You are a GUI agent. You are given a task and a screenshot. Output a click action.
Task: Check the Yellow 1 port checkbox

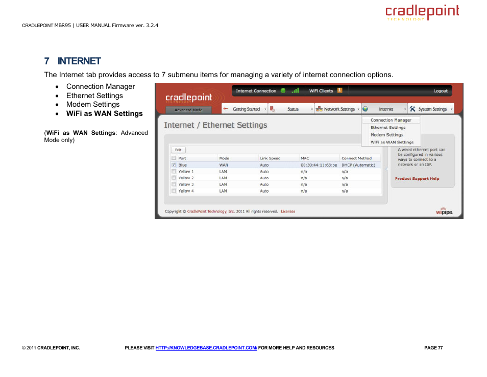coord(174,171)
